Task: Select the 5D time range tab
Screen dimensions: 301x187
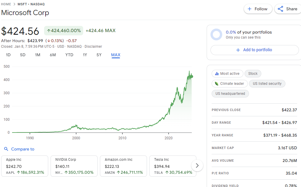Action: tap(23, 55)
